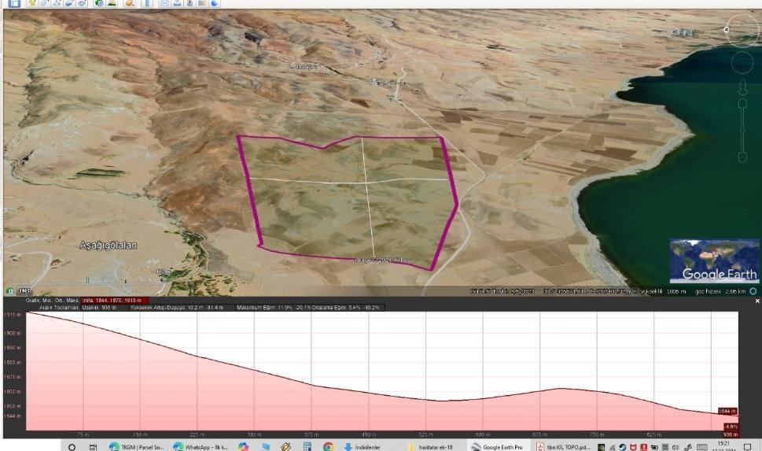Screen dimensions: 762x451
Task: Click the Add Placemark pushpin icon
Action: (x=32, y=3)
